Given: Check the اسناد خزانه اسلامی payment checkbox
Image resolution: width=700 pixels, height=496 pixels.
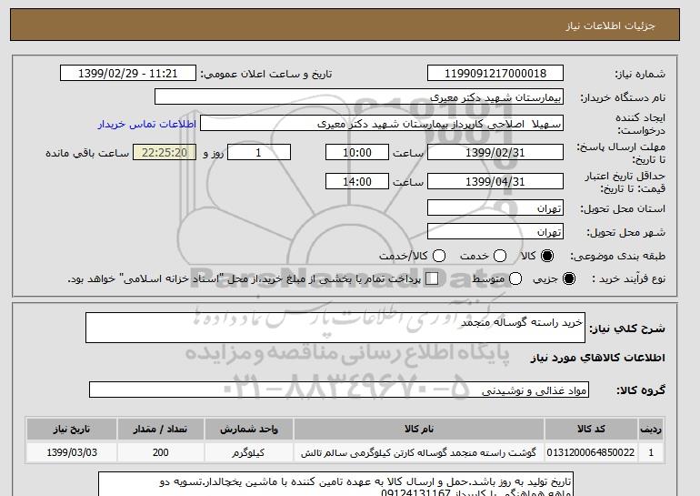Looking at the screenshot, I should tap(432, 278).
